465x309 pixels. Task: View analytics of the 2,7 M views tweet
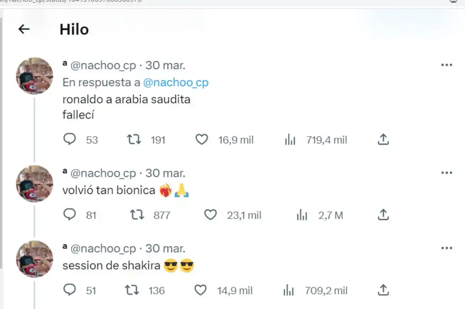click(302, 215)
